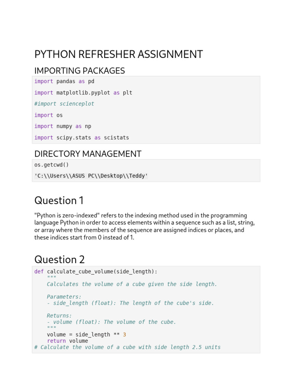The height and width of the screenshot is (390, 292).
Task: Click the "os.getcwd()" code line
Action: pyautogui.click(x=52, y=165)
